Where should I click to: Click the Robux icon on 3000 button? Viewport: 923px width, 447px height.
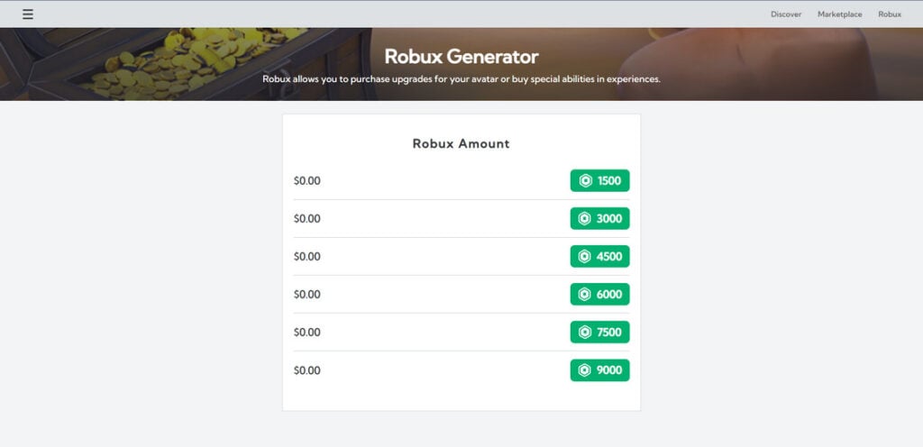click(x=585, y=219)
